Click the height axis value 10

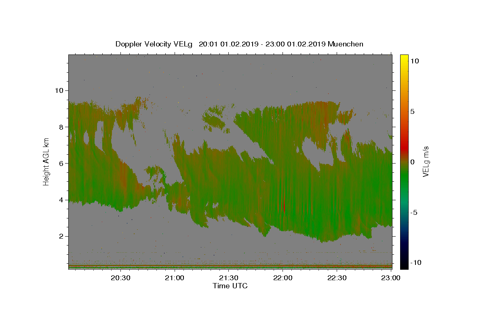pyautogui.click(x=59, y=90)
